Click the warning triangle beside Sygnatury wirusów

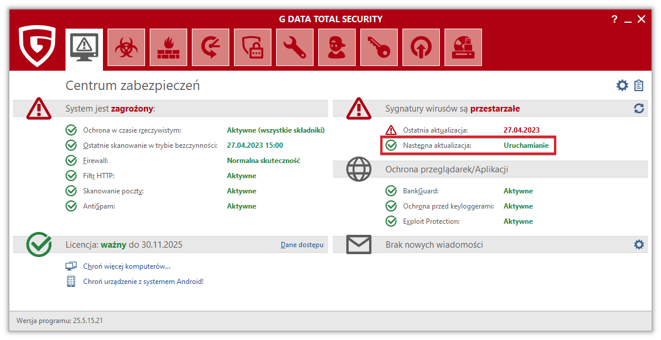pyautogui.click(x=359, y=109)
